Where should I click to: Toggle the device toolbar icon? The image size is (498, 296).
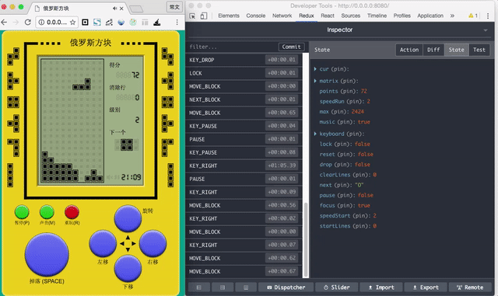point(204,16)
